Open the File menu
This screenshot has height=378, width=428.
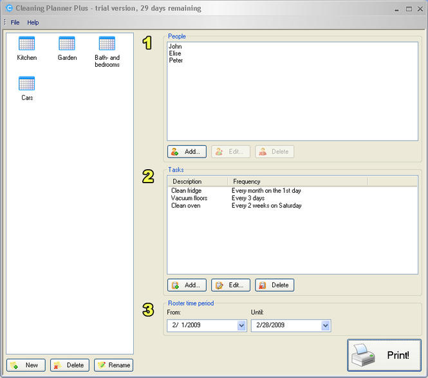coord(15,22)
